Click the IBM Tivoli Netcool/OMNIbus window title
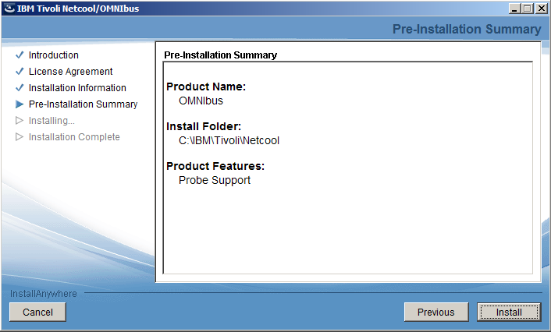 (78, 9)
